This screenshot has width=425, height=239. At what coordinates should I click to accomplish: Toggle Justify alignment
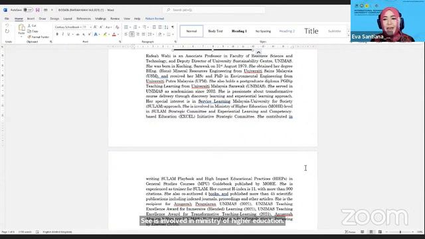coord(143,35)
